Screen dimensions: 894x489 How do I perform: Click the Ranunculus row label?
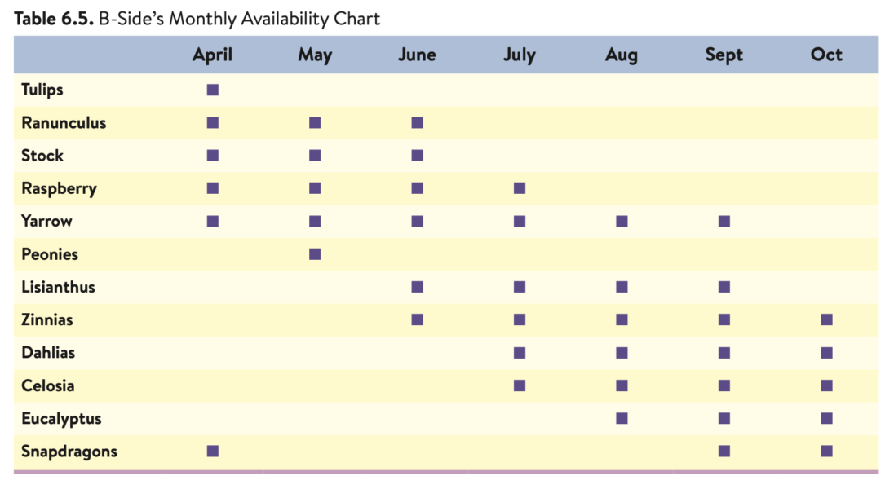coord(64,123)
